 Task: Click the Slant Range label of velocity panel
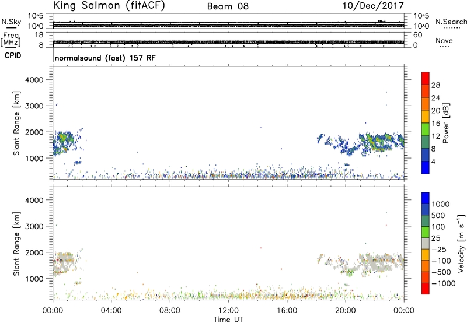[16, 244]
